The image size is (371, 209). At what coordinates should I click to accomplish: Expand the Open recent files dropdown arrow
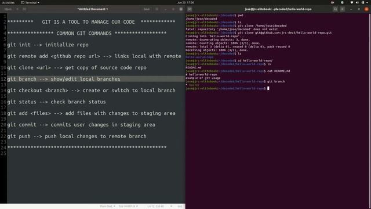pos(17,9)
